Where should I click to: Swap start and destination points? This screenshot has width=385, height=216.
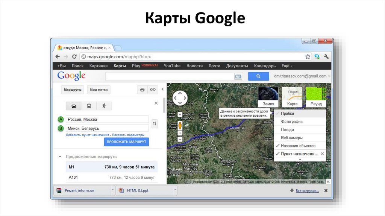155,123
